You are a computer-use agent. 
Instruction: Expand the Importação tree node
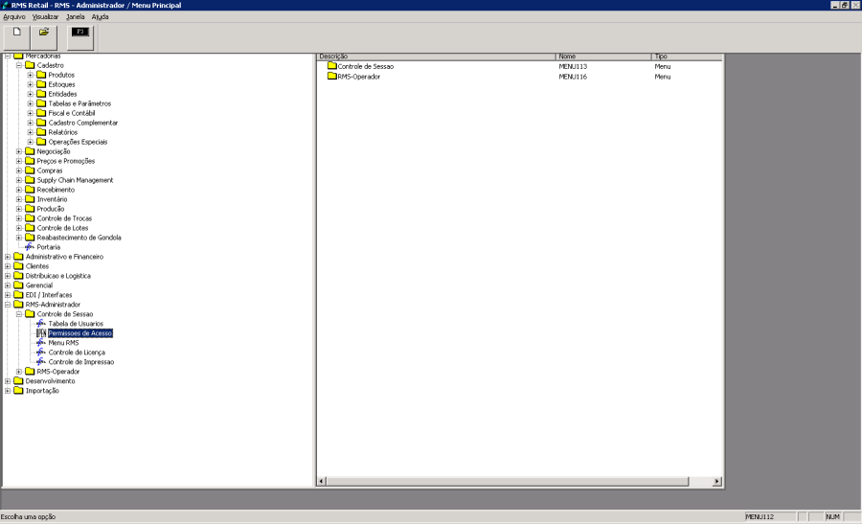click(8, 391)
